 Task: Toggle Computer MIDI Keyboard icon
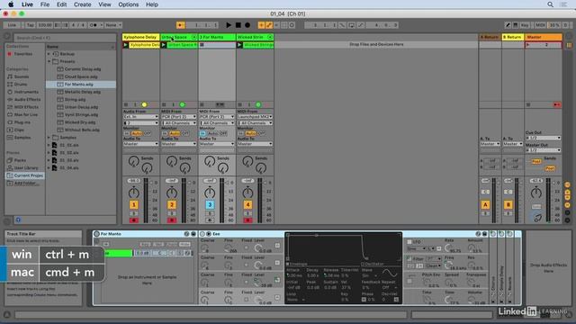pyautogui.click(x=516, y=25)
